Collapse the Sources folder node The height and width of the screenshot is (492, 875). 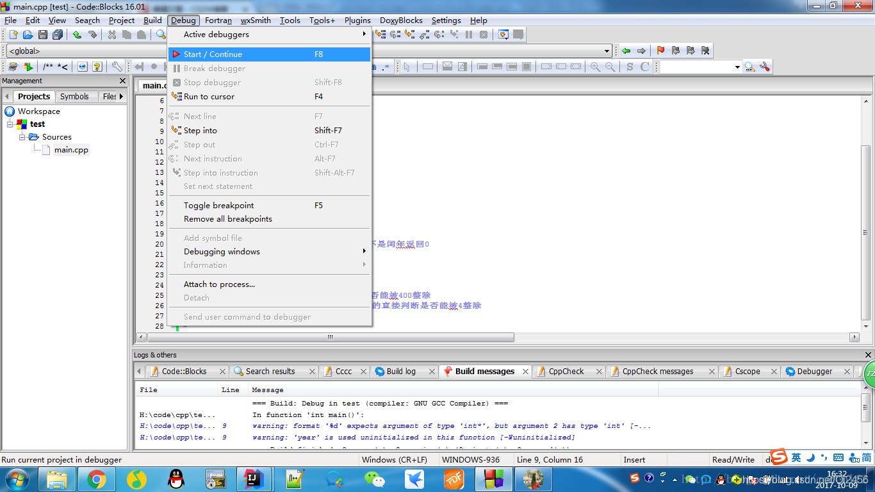(22, 137)
